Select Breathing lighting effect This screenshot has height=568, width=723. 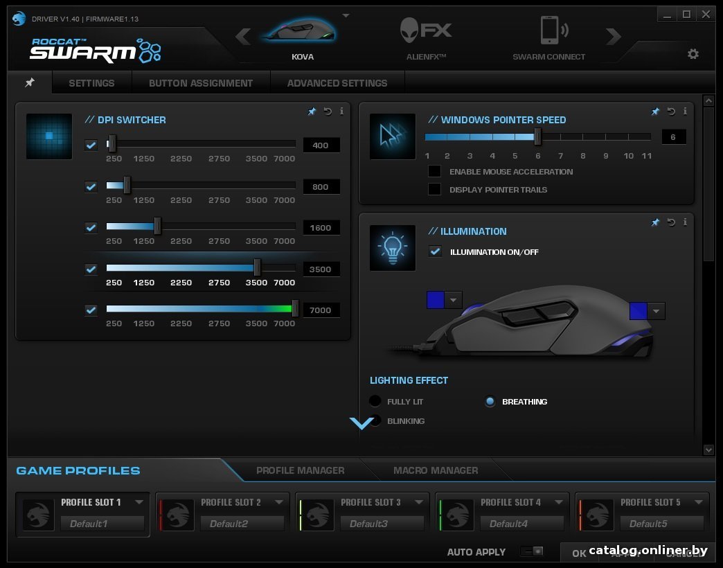click(490, 401)
